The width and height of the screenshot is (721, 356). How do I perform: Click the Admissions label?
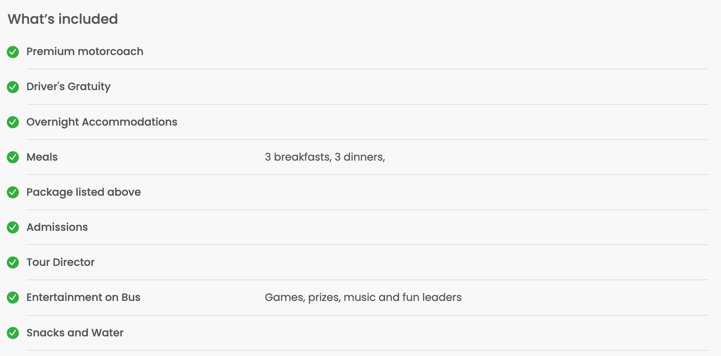point(57,227)
